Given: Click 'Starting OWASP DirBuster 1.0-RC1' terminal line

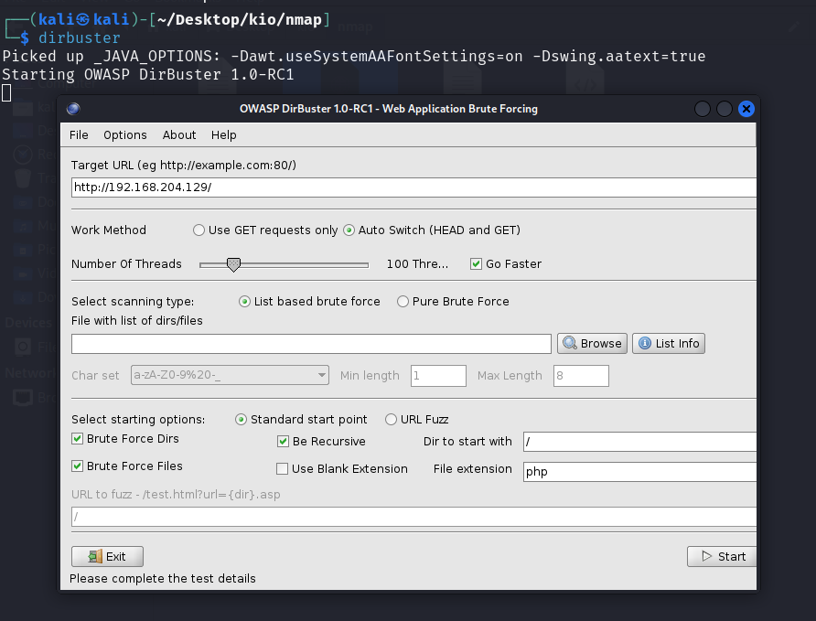Looking at the screenshot, I should (148, 74).
